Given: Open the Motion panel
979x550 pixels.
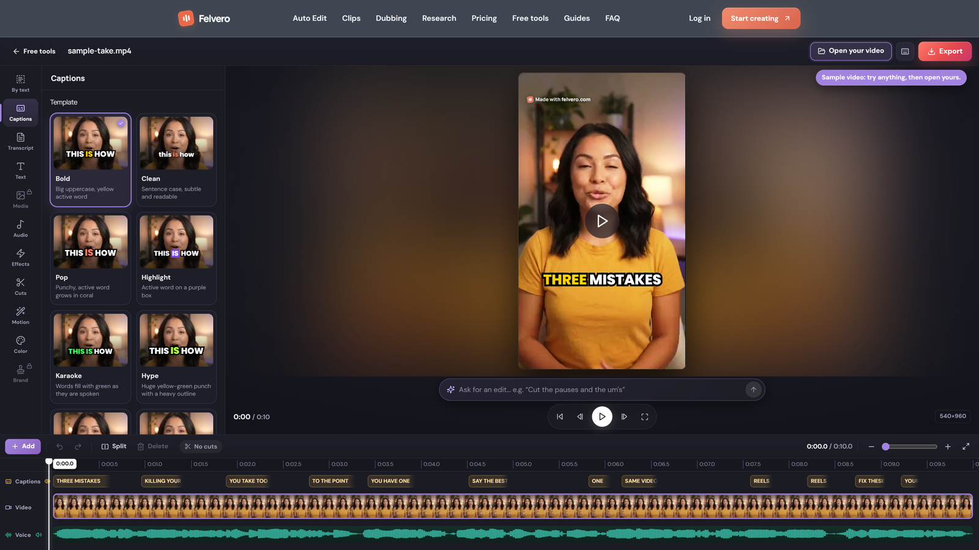Looking at the screenshot, I should click(20, 316).
